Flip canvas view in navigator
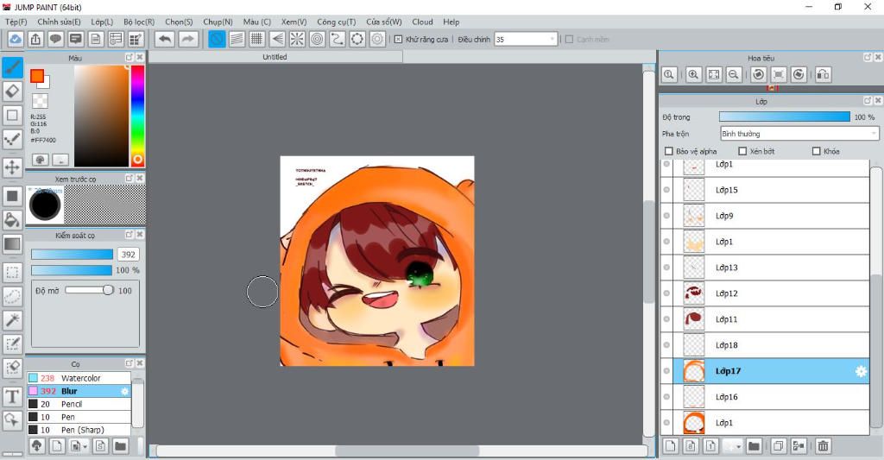Image resolution: width=884 pixels, height=460 pixels. pyautogui.click(x=823, y=74)
